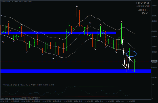Screen dimensions: 158x103
Task: Click the 0.8815 price axis label
Action: pyautogui.click(x=154, y=47)
